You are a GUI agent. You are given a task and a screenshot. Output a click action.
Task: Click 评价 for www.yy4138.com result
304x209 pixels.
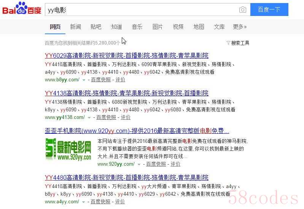(126, 117)
